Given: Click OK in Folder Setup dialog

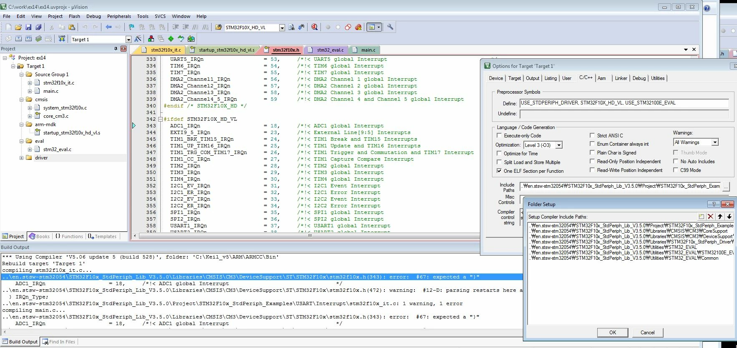Looking at the screenshot, I should 613,332.
